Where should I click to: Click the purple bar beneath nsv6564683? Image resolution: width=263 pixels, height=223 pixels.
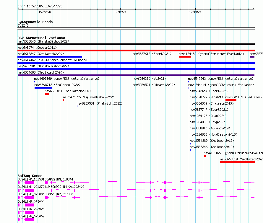(136, 75)
